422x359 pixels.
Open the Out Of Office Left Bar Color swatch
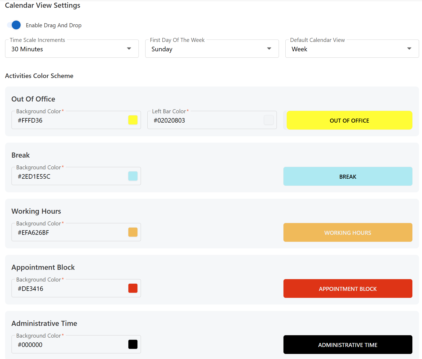click(268, 120)
